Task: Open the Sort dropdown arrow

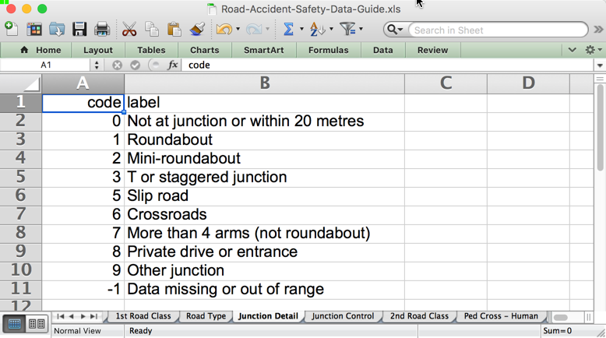Action: 331,30
